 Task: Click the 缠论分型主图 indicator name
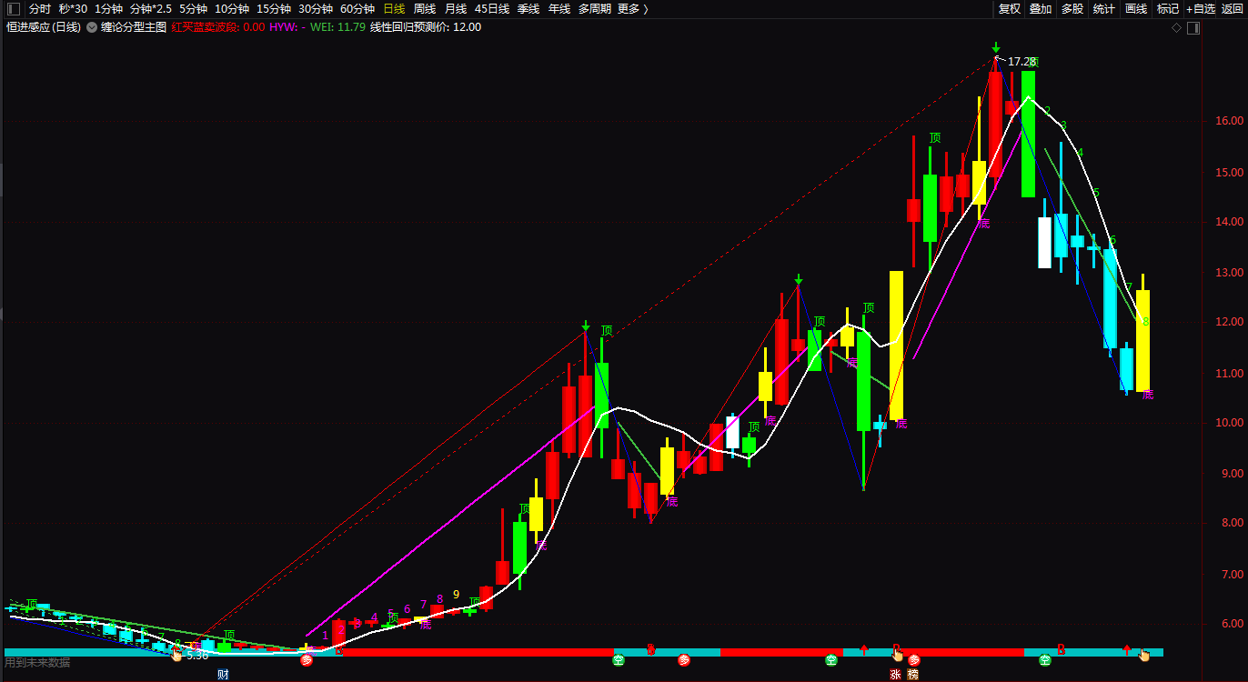(134, 27)
